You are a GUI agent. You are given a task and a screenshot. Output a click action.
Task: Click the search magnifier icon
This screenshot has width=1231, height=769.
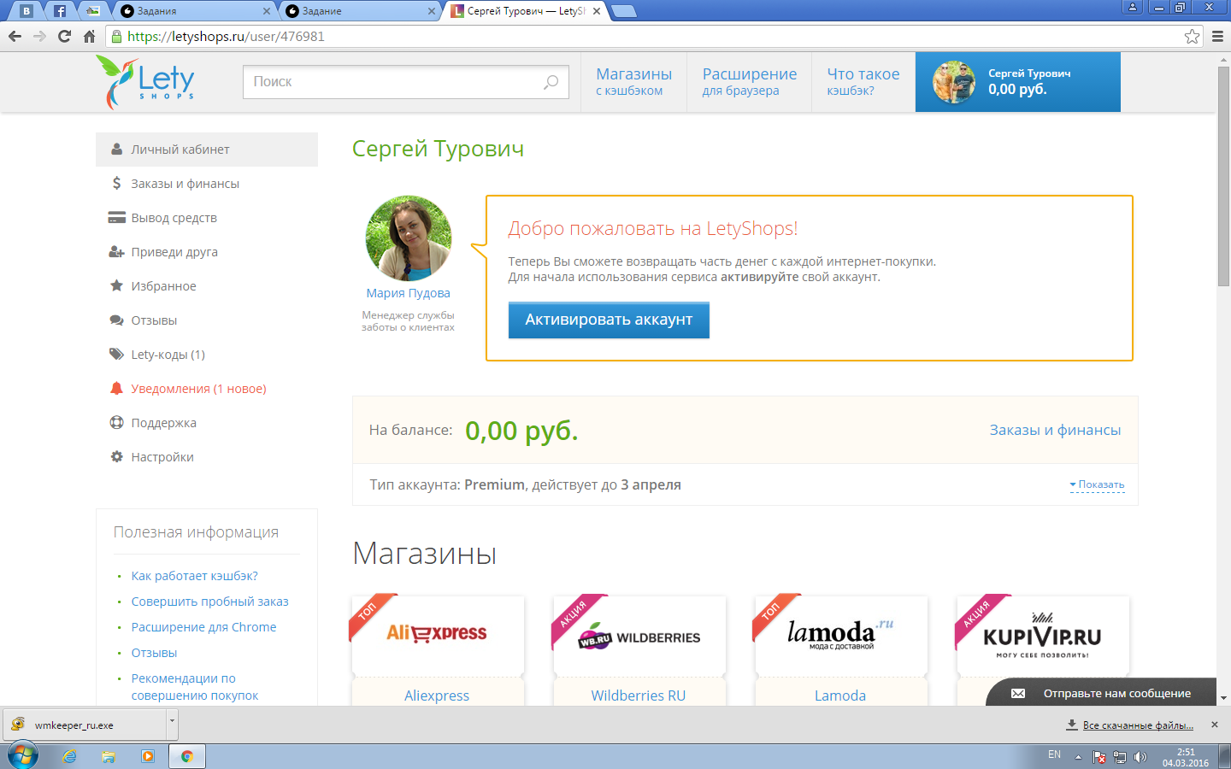[551, 82]
